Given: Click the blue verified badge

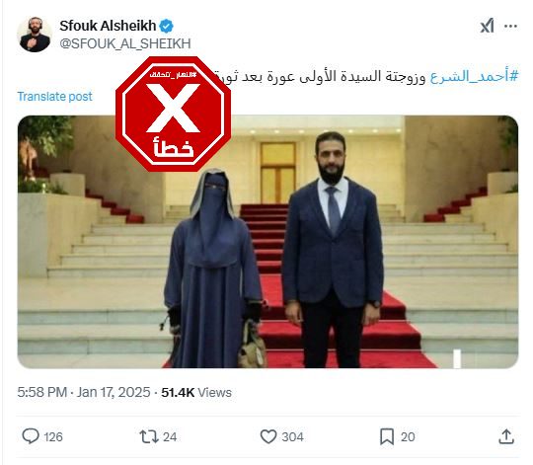Looking at the screenshot, I should click(x=166, y=27).
